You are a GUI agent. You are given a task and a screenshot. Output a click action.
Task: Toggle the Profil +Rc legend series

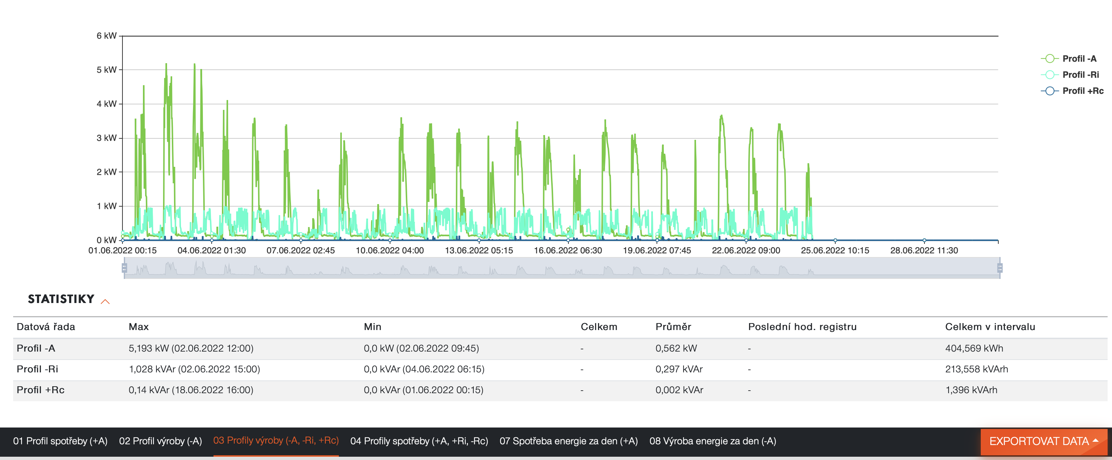tap(1072, 91)
